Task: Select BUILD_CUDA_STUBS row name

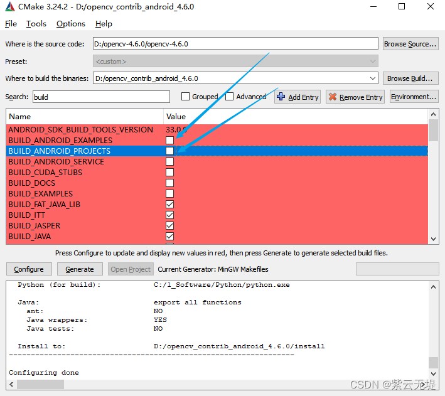Action: 45,173
